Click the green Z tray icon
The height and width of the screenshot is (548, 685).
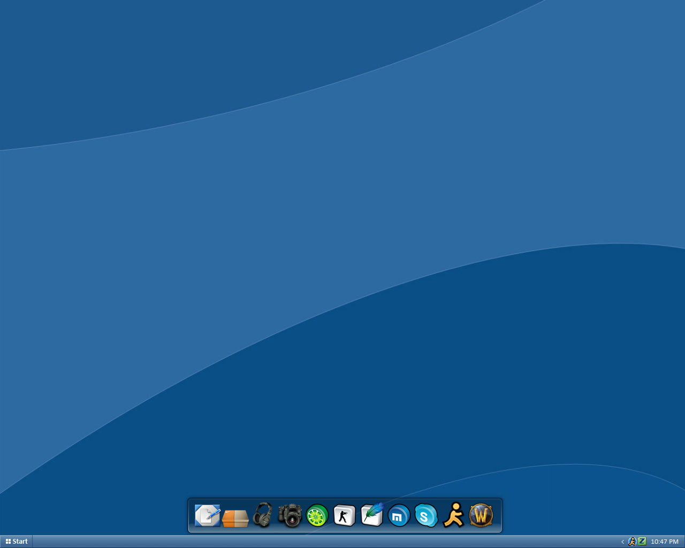(x=642, y=542)
